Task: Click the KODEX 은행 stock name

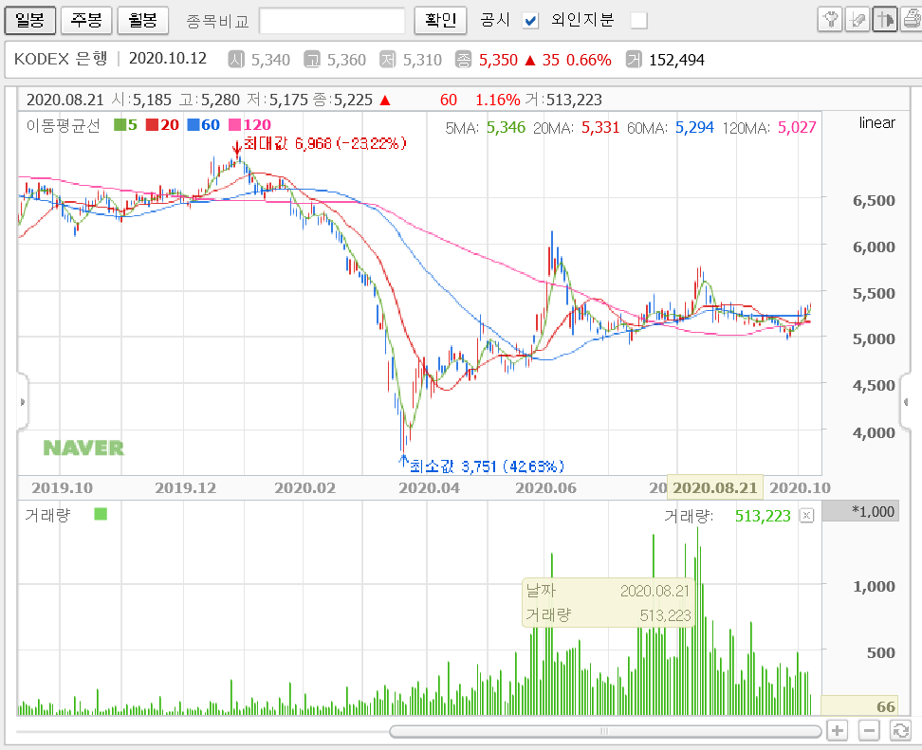Action: [61, 59]
